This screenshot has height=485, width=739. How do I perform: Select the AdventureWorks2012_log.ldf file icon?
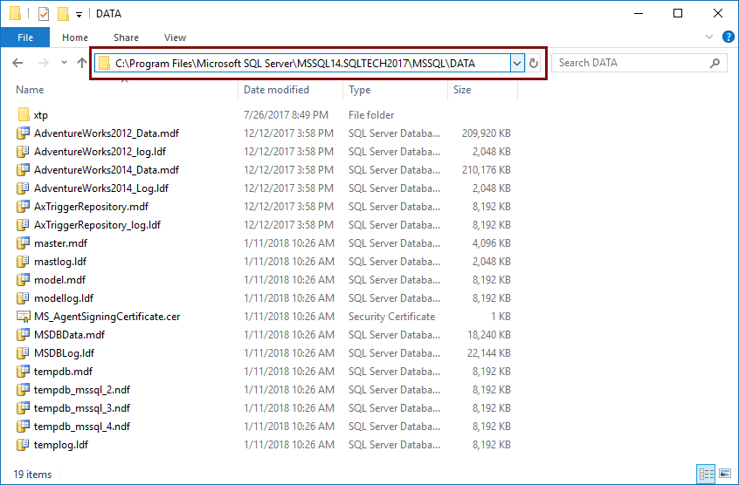click(23, 152)
